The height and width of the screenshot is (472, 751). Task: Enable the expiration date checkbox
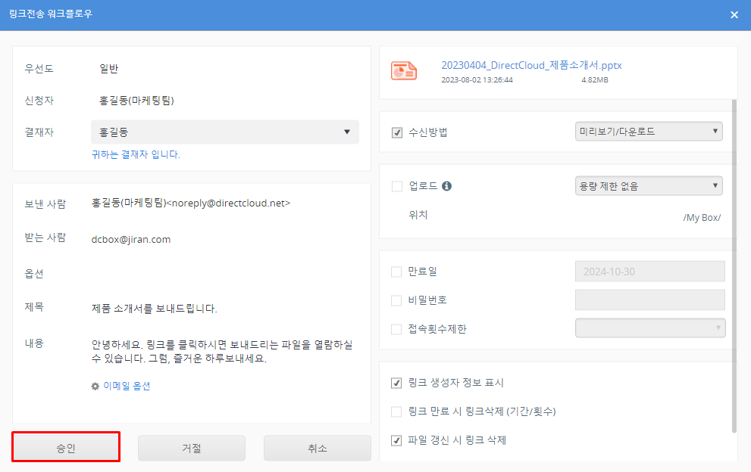(x=396, y=272)
